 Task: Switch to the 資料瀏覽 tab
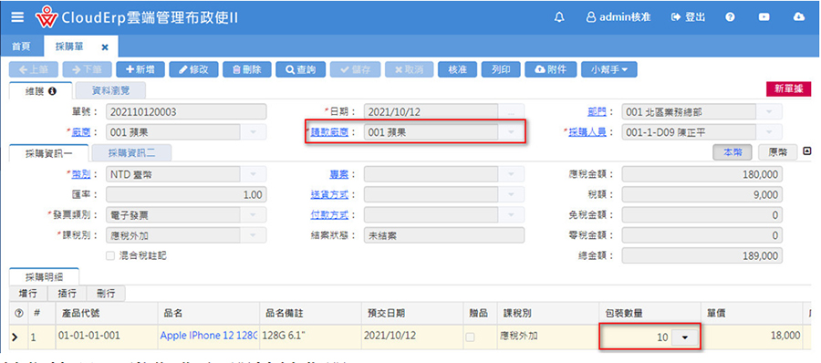(110, 90)
